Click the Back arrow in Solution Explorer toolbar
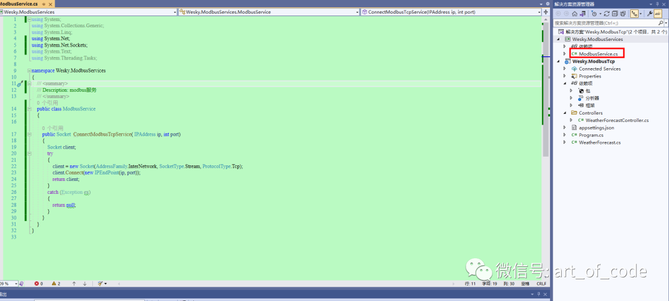Image resolution: width=669 pixels, height=301 pixels. point(558,14)
